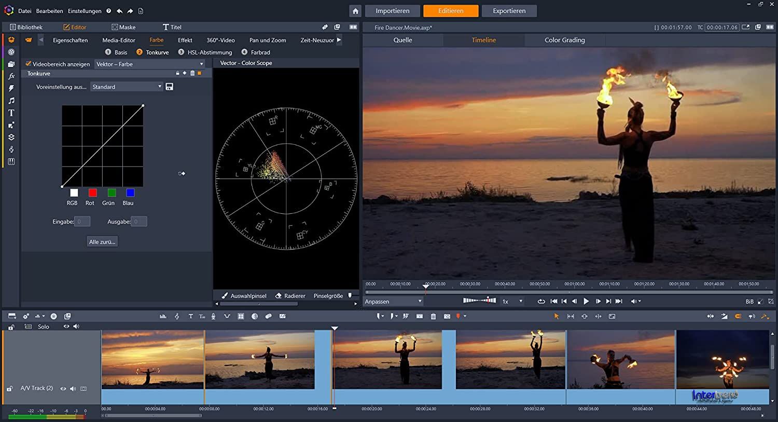Switch to the Color Grading tab
The width and height of the screenshot is (778, 422).
pos(564,40)
